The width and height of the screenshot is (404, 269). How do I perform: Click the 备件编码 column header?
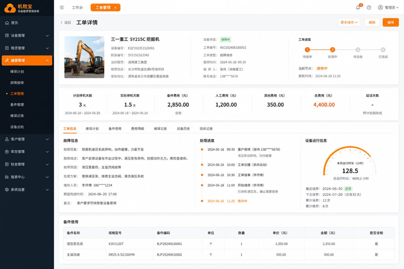click(163, 233)
